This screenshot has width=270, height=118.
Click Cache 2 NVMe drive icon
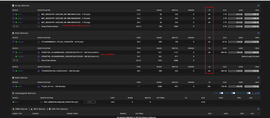pyautogui.click(x=39, y=56)
